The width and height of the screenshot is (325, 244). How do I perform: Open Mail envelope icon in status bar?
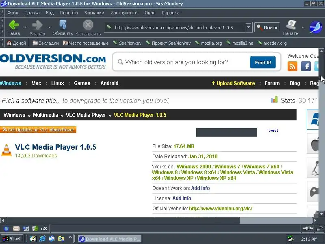click(16, 229)
